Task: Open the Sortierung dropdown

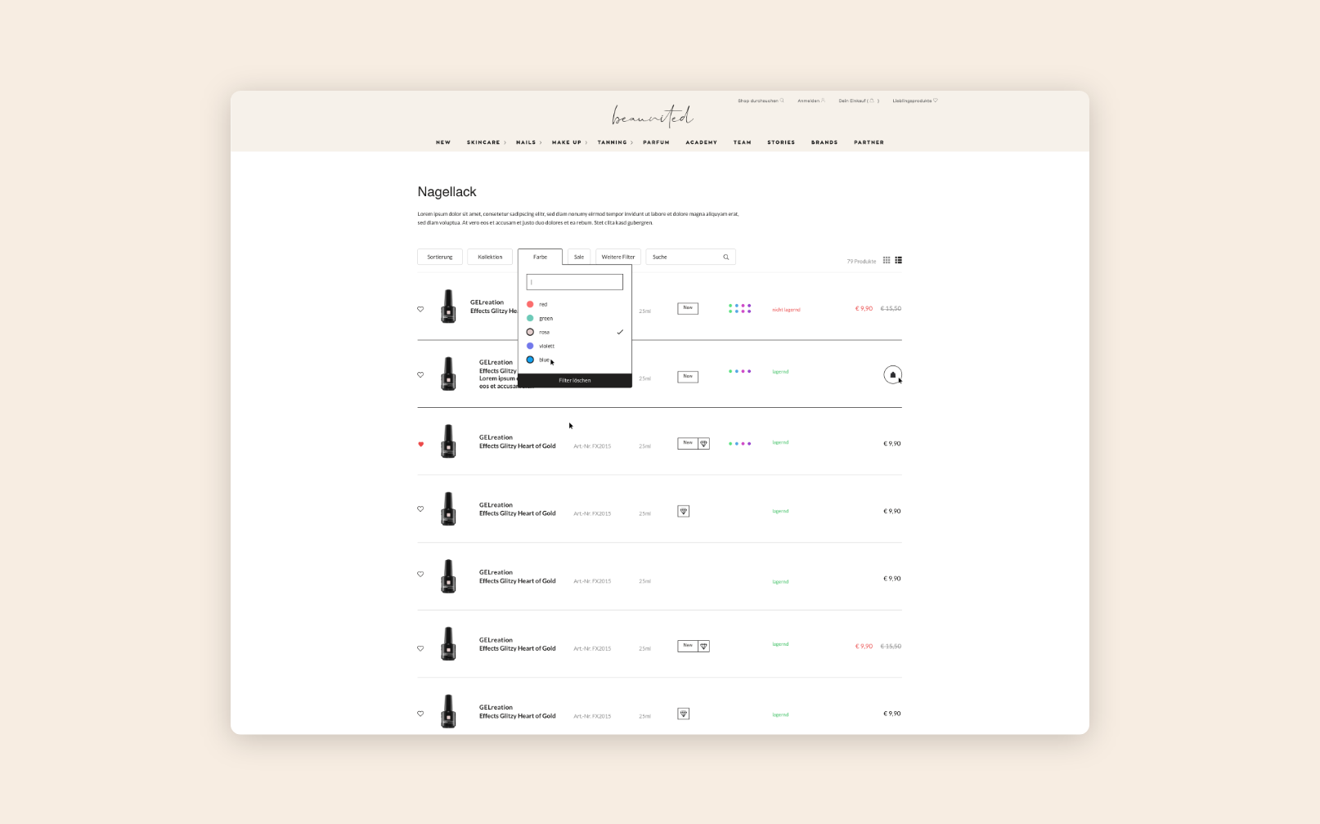Action: click(x=440, y=257)
